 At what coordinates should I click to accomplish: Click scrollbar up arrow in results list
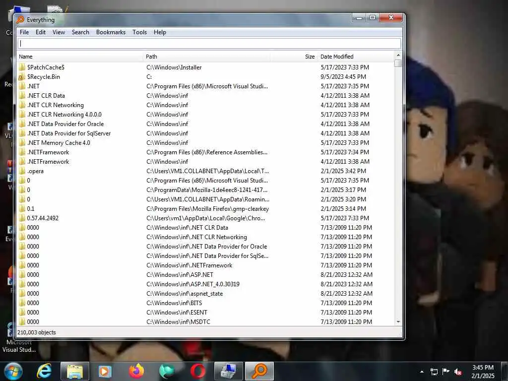398,55
